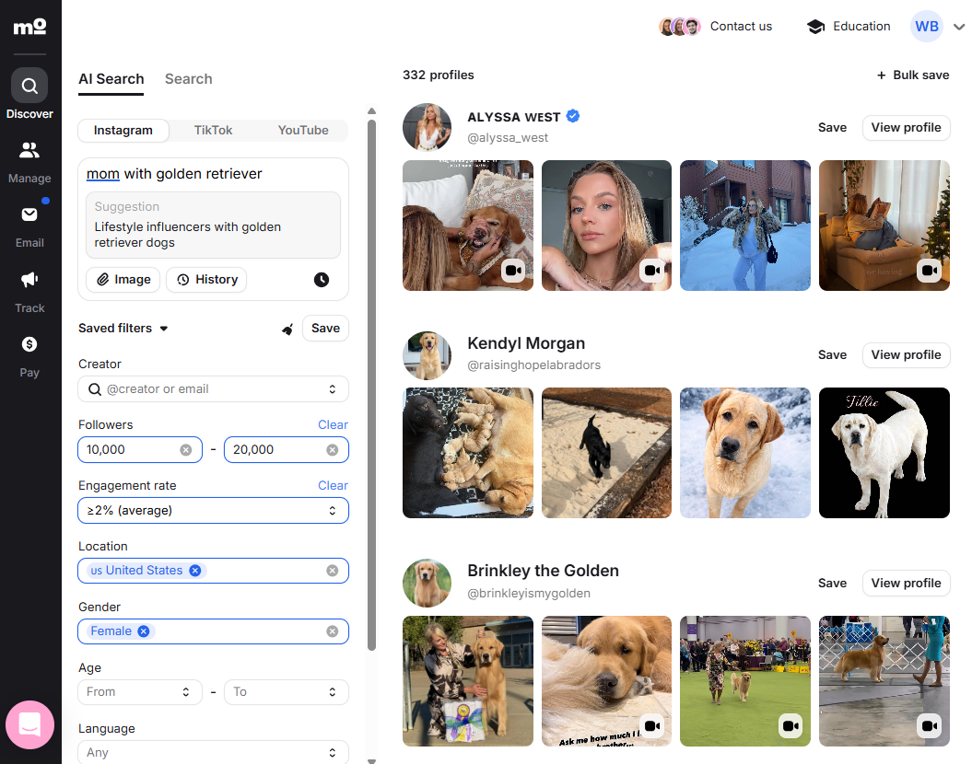Open the Track megaphone icon
This screenshot has height=764, width=972.
[29, 279]
